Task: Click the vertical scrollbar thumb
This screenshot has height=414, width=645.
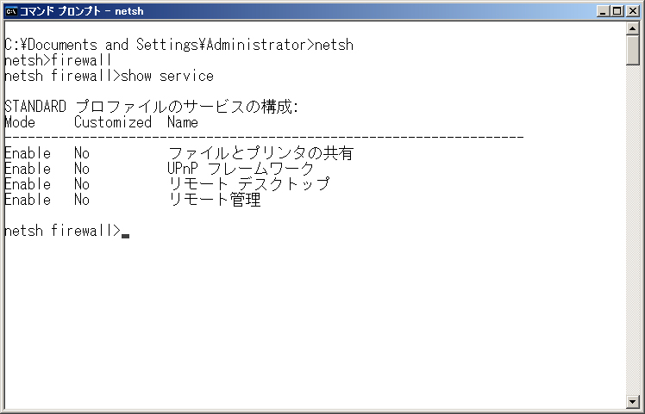Action: [x=632, y=50]
